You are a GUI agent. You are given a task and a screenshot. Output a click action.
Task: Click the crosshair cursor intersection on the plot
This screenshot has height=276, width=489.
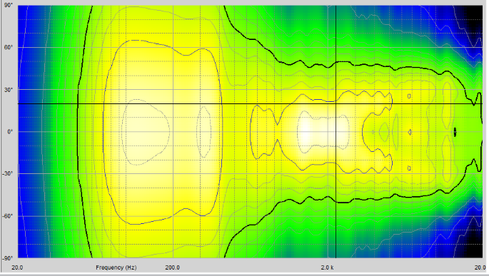336,103
